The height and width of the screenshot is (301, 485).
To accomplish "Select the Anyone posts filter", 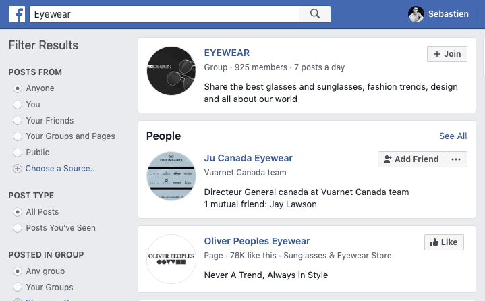I will [18, 88].
